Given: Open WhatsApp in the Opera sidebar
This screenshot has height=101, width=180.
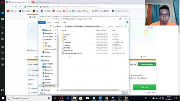Looking at the screenshot, I should [x=3, y=19].
